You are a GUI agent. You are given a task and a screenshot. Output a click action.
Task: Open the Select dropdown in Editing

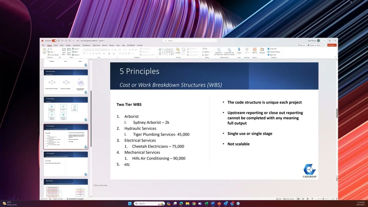coord(206,55)
